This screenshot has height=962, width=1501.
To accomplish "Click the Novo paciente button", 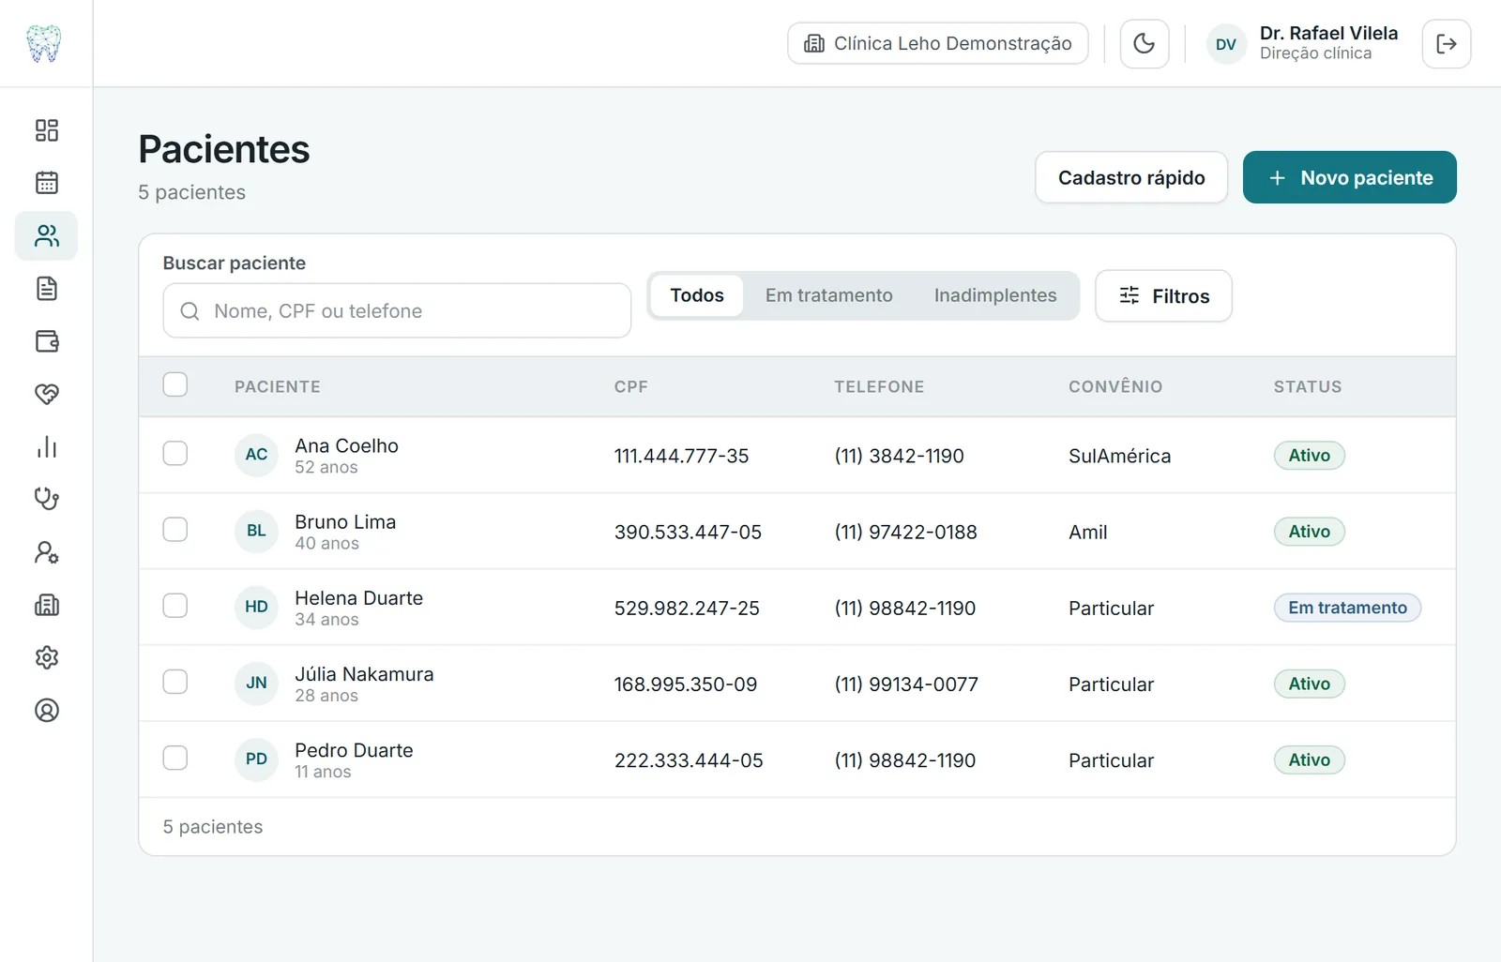I will pos(1350,177).
